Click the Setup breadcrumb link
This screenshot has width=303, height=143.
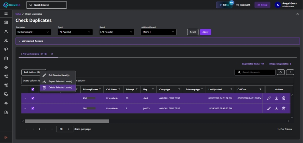pos(18,14)
